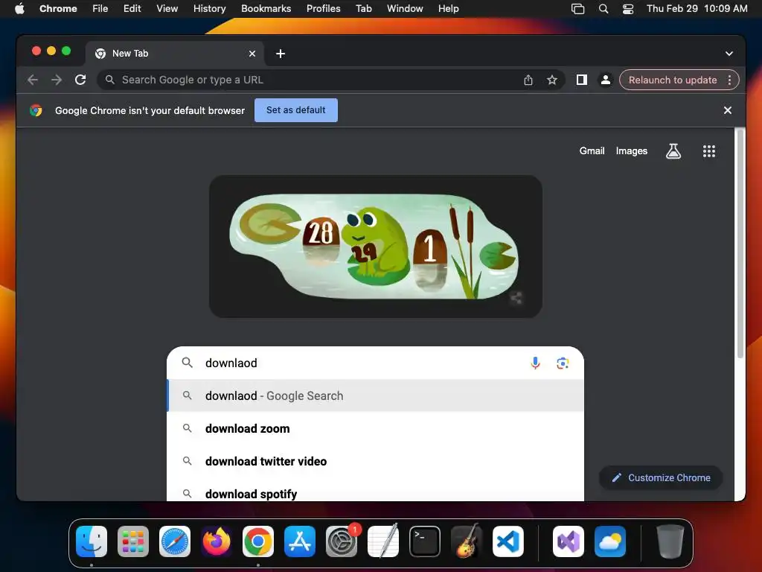Open Visual Studio Code from Dock
The image size is (762, 572).
tap(508, 541)
